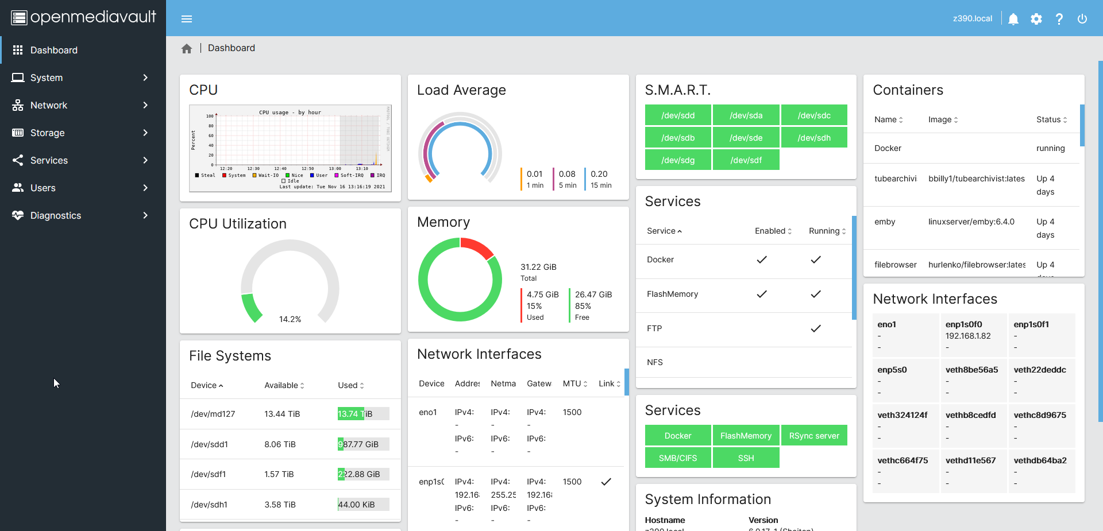This screenshot has height=531, width=1103.
Task: Click the SMB/CIFS service tile
Action: (x=678, y=458)
